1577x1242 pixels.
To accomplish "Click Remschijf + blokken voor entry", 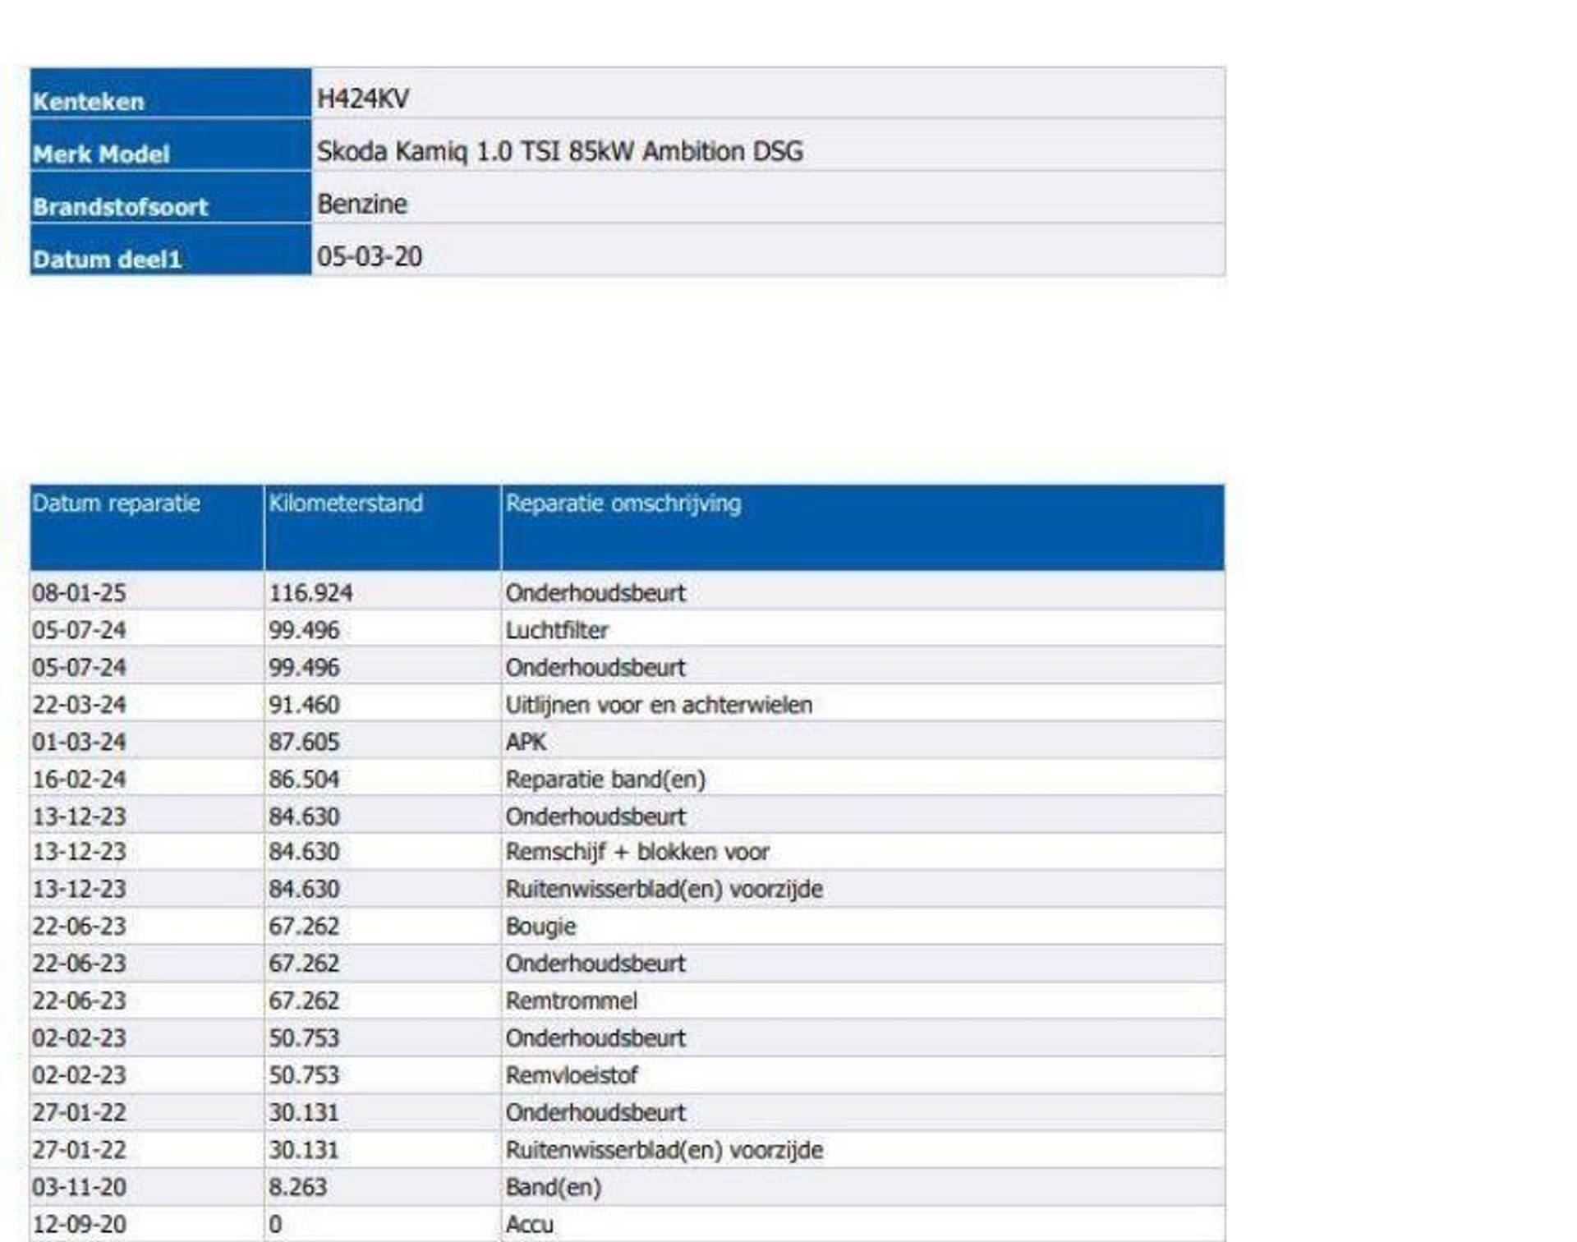I will point(637,853).
